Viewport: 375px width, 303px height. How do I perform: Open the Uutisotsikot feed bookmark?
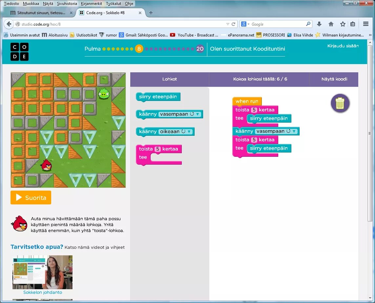(x=83, y=35)
